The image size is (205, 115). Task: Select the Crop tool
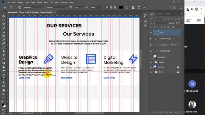click(4, 32)
